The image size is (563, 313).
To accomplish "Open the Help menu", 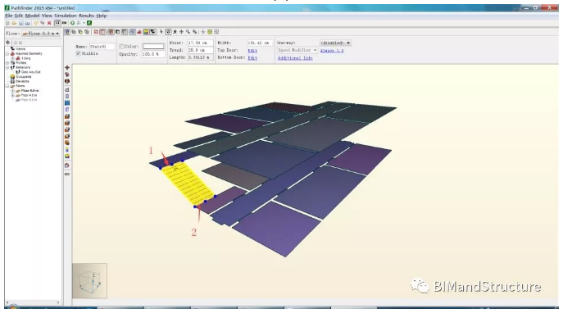I will click(x=102, y=16).
